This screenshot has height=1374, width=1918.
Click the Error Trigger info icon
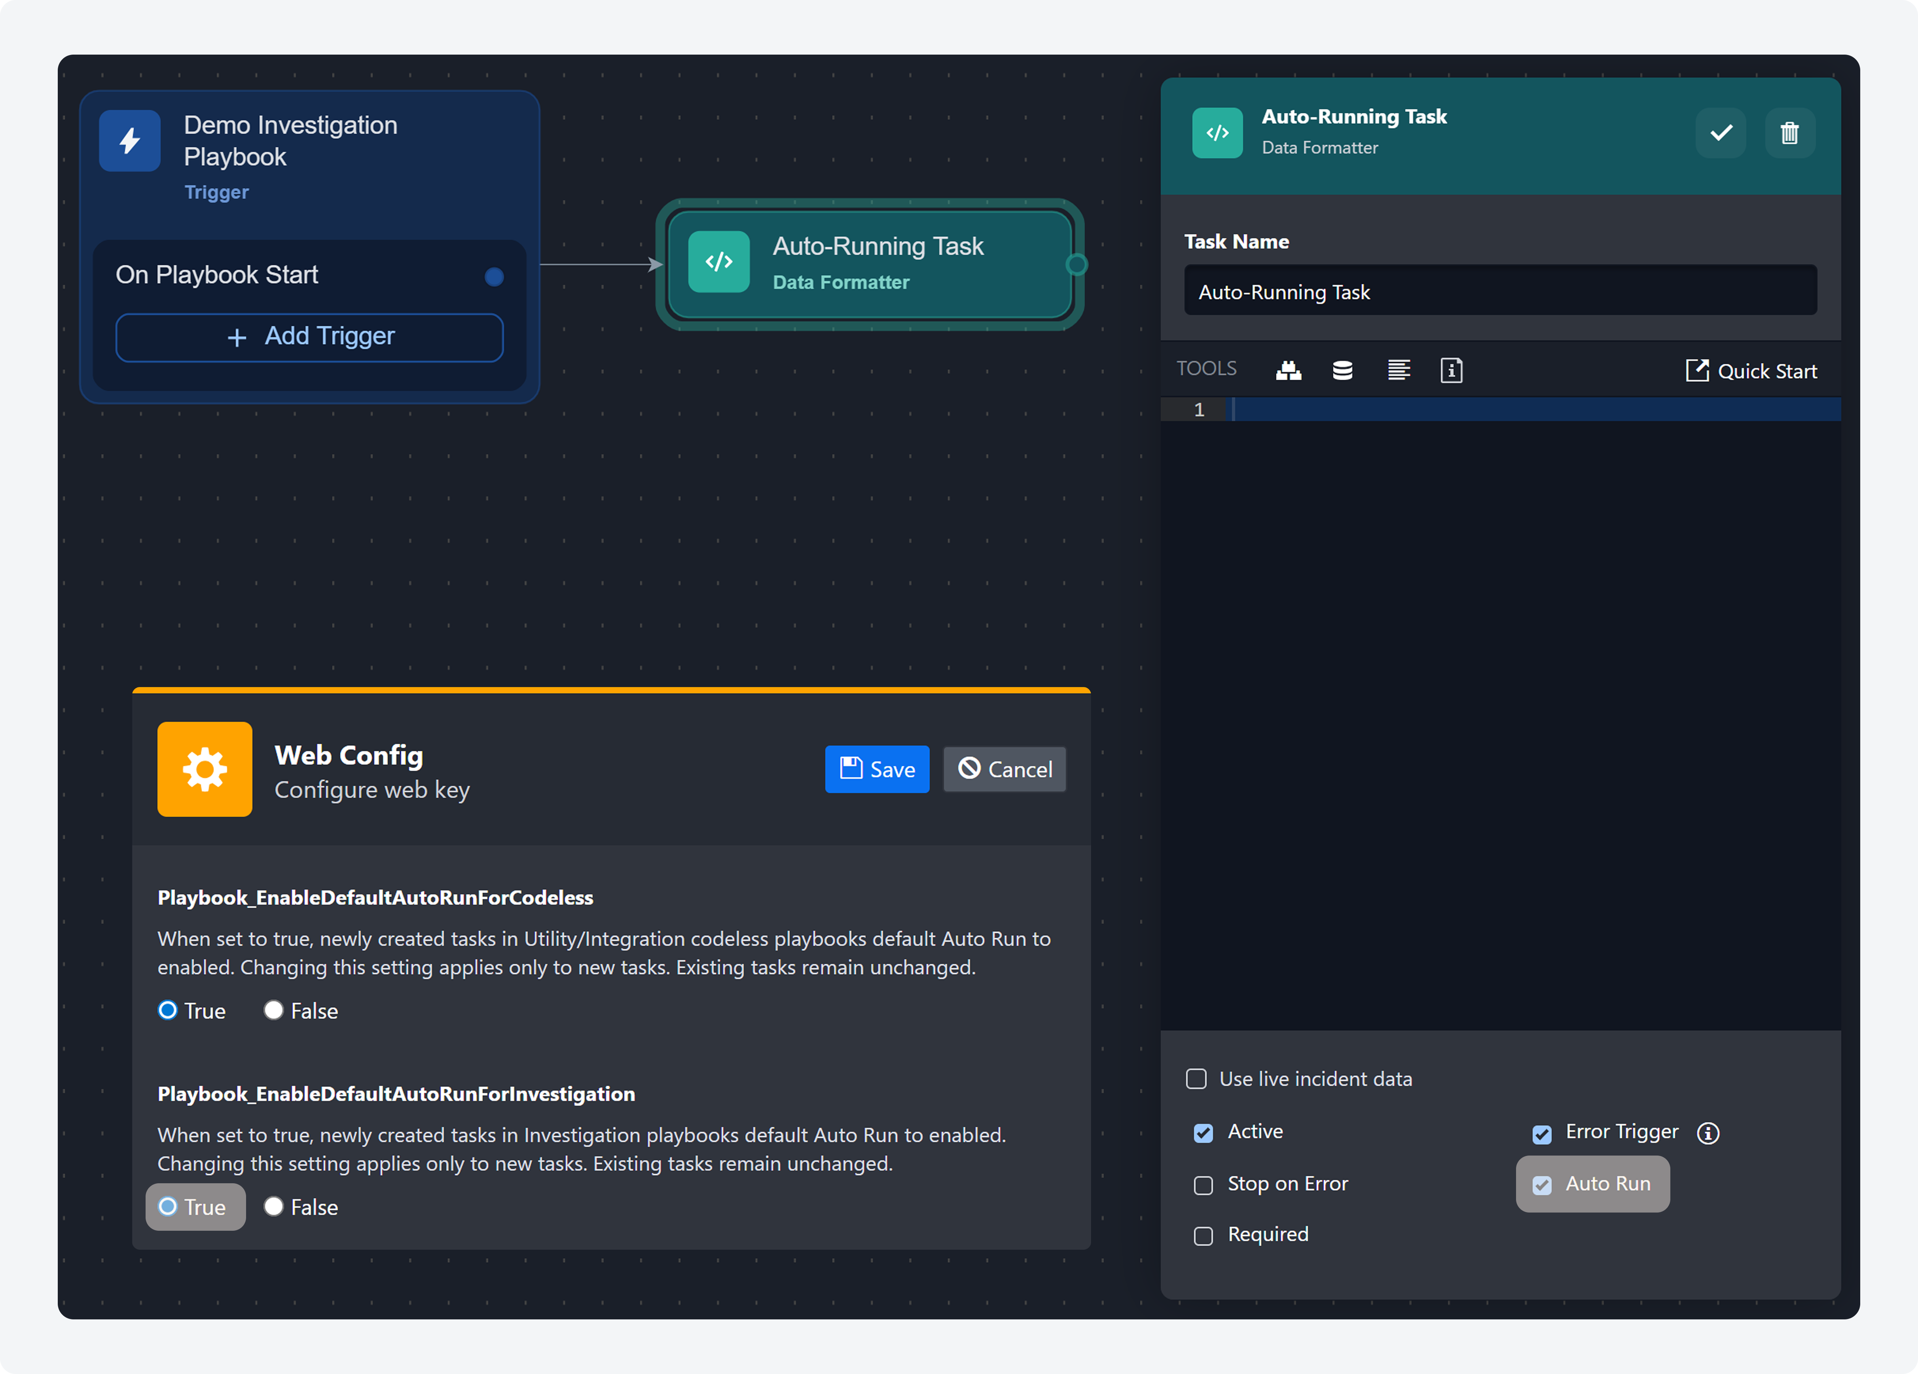[1708, 1133]
